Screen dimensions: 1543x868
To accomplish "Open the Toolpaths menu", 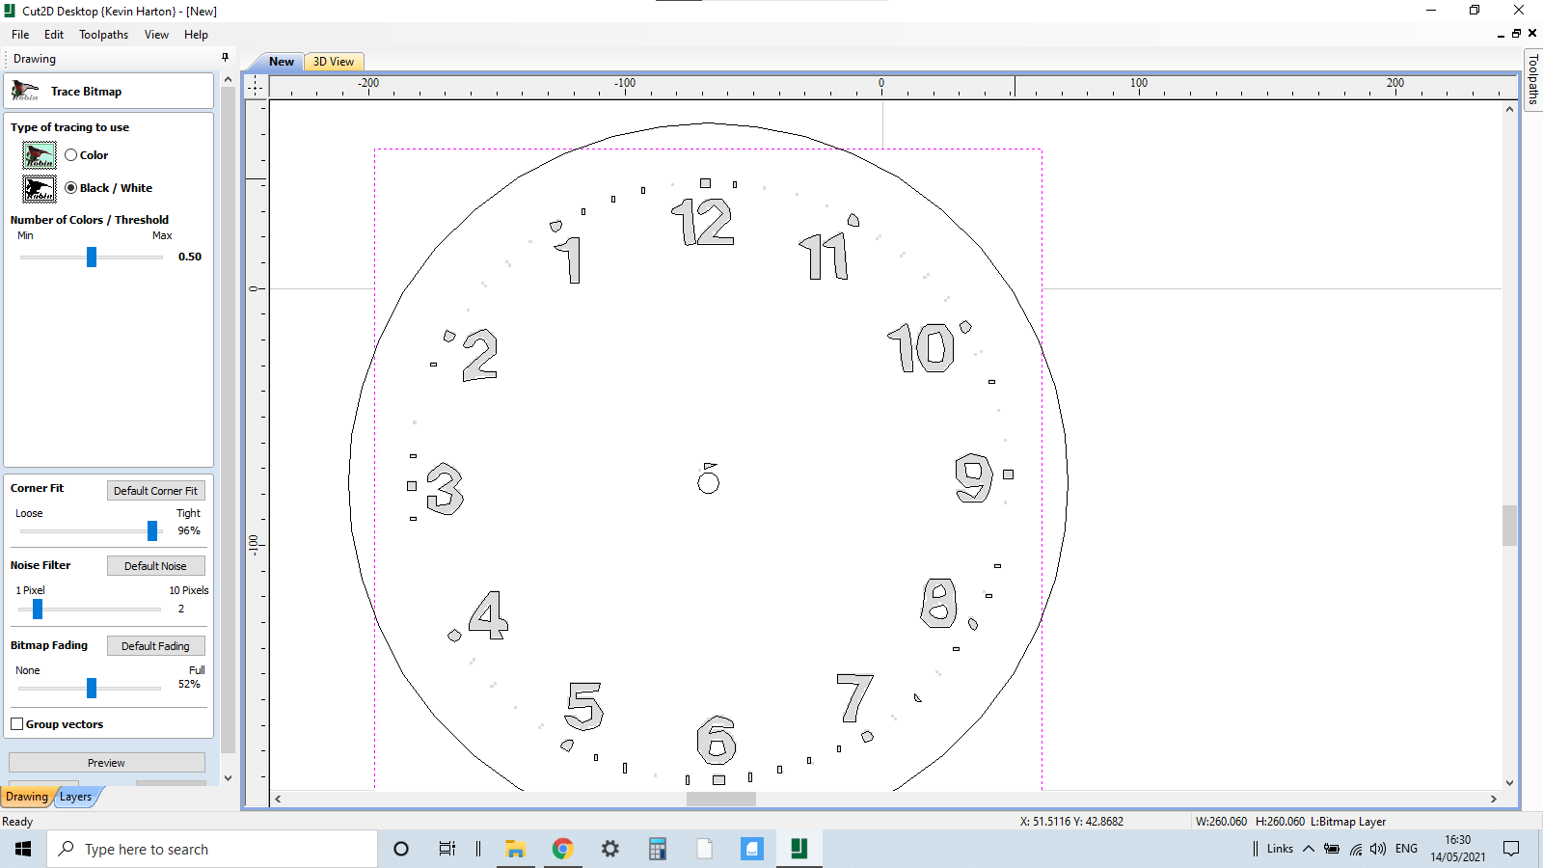I will click(x=103, y=34).
